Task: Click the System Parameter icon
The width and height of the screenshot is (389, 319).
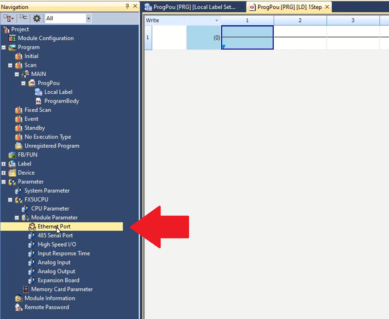Action: pos(18,191)
